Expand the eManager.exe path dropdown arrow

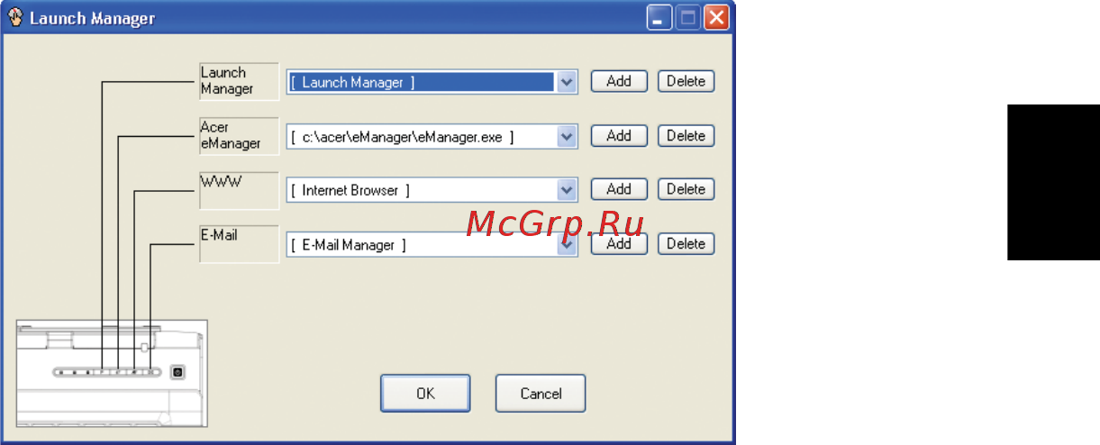[x=567, y=136]
